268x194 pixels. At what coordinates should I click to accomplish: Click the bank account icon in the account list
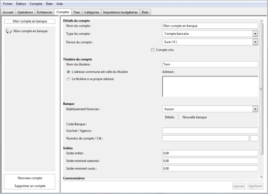pos(9,31)
